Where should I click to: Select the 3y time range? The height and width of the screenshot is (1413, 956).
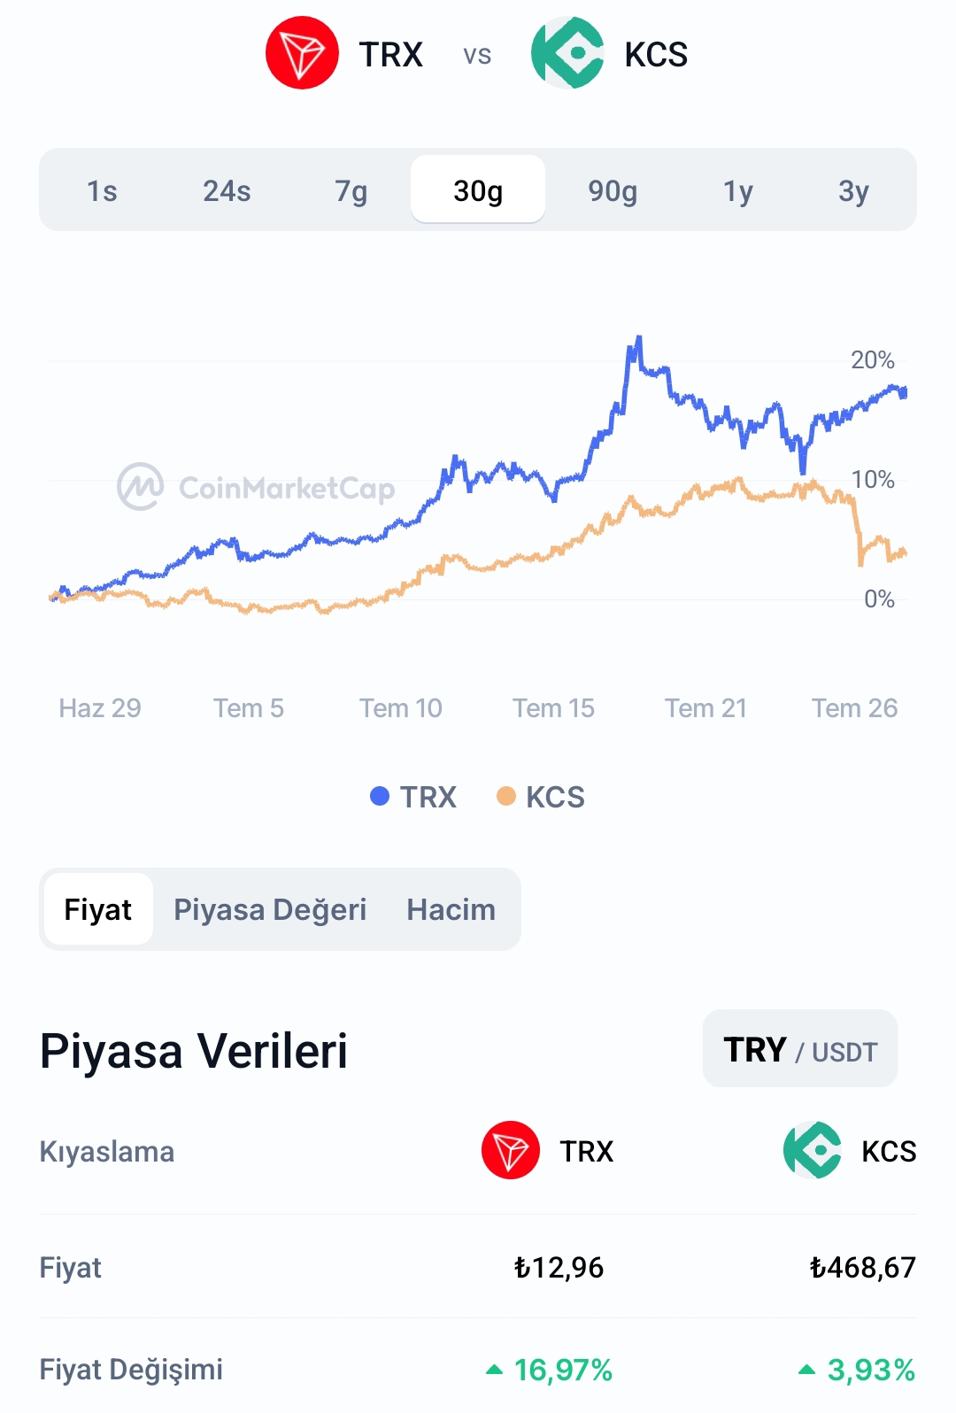[x=853, y=189]
